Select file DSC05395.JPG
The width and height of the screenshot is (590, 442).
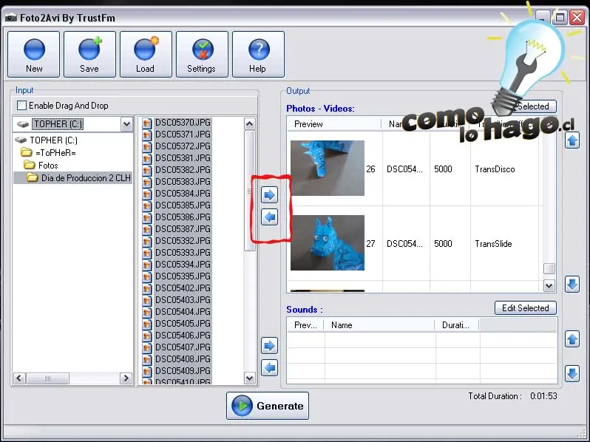tap(183, 276)
